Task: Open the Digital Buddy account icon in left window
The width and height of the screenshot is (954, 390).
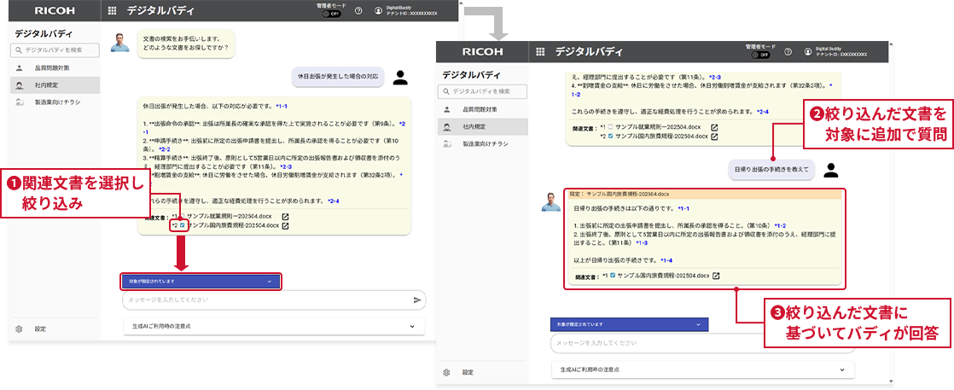Action: tap(379, 11)
